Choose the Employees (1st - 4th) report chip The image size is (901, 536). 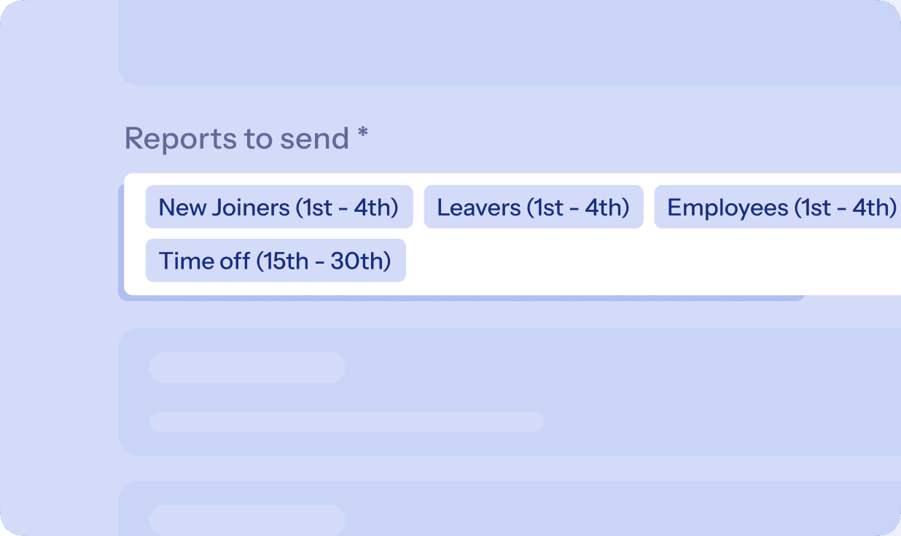point(777,208)
